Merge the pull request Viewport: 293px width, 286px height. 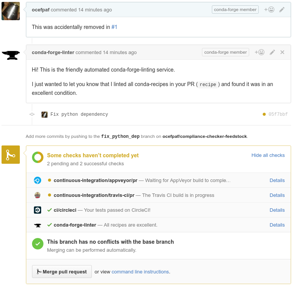click(x=62, y=272)
